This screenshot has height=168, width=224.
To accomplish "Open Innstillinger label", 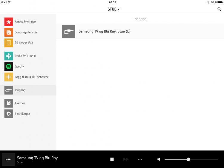I will tap(23, 114).
